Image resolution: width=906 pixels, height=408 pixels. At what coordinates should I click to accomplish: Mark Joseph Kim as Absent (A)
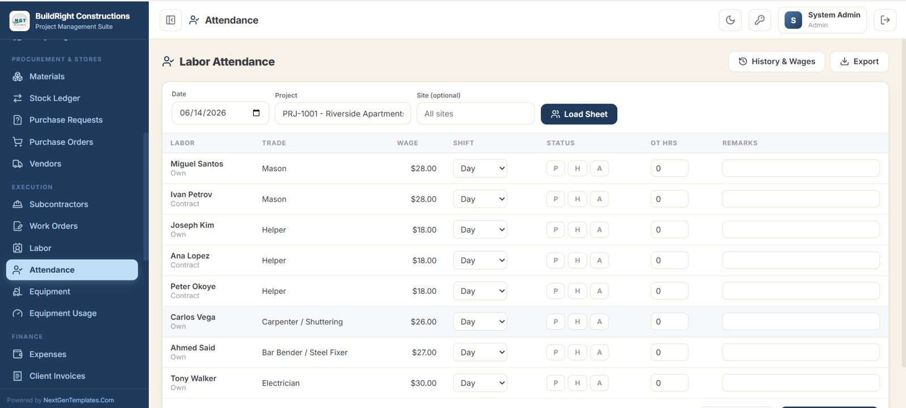pyautogui.click(x=599, y=230)
